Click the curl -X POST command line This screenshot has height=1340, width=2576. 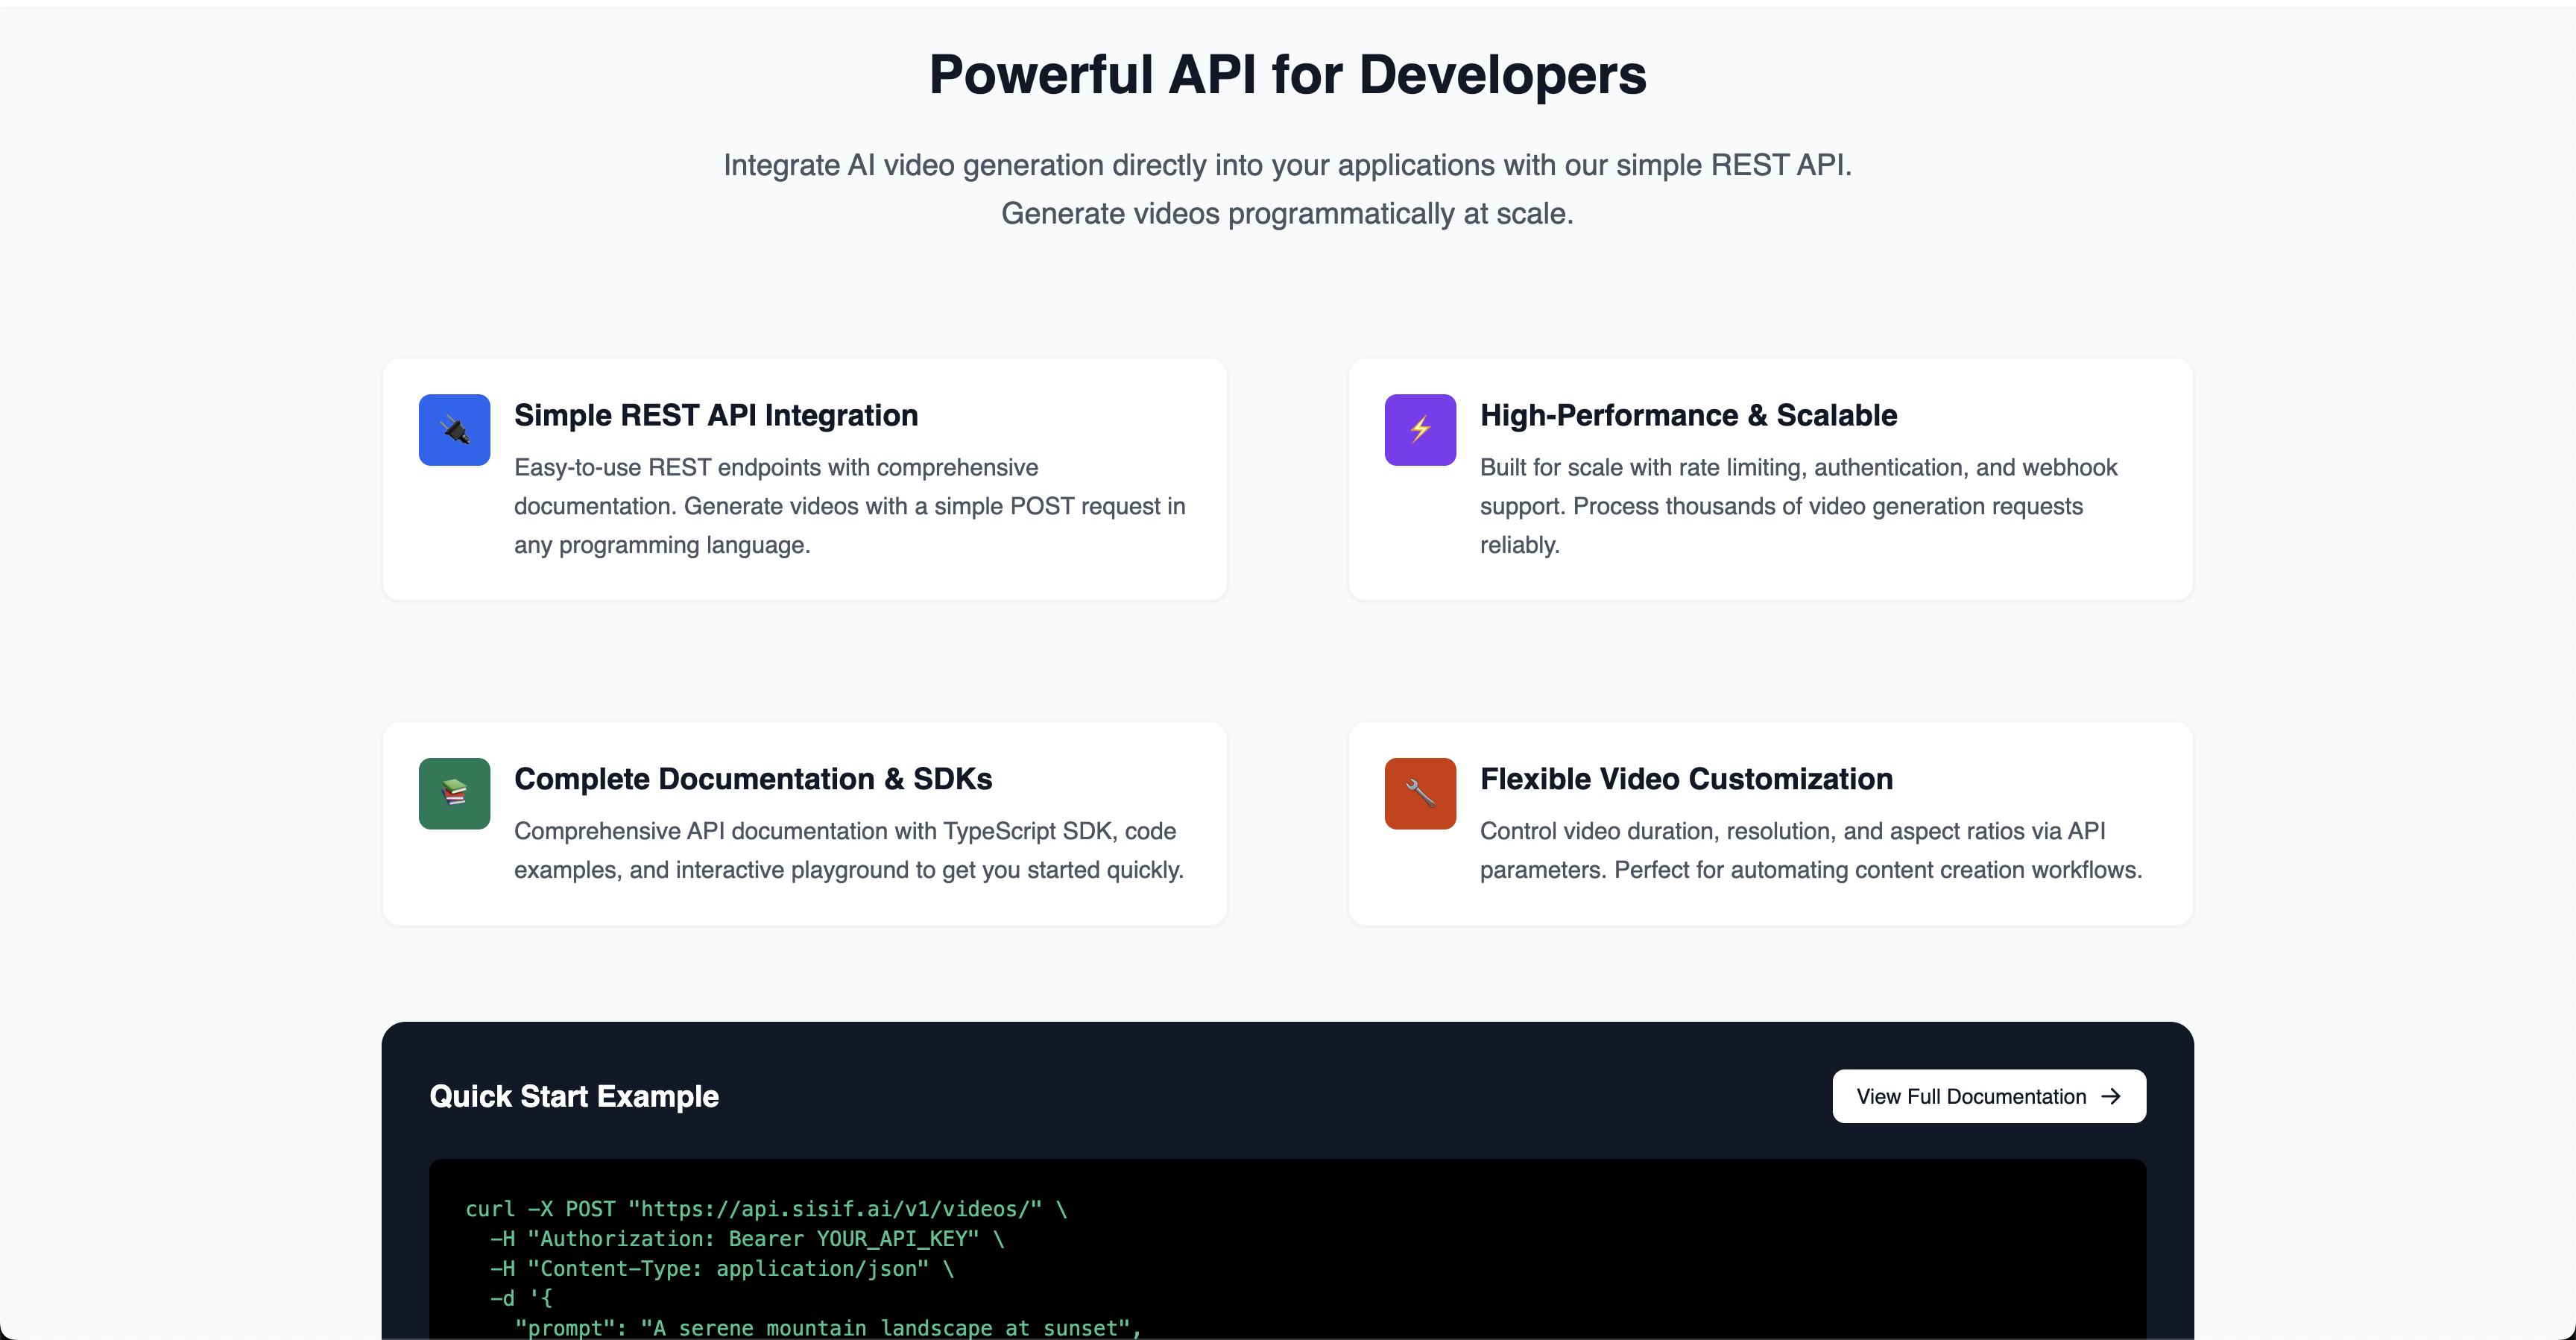(x=766, y=1209)
